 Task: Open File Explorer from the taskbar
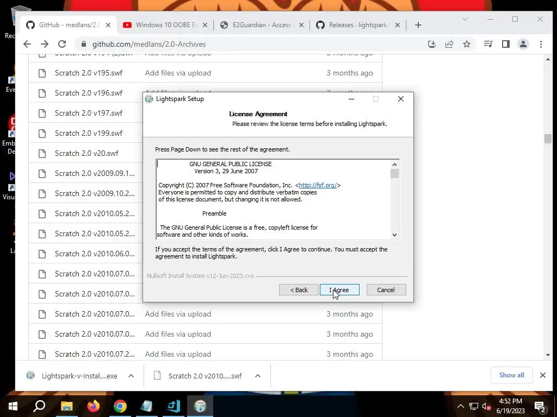66,406
